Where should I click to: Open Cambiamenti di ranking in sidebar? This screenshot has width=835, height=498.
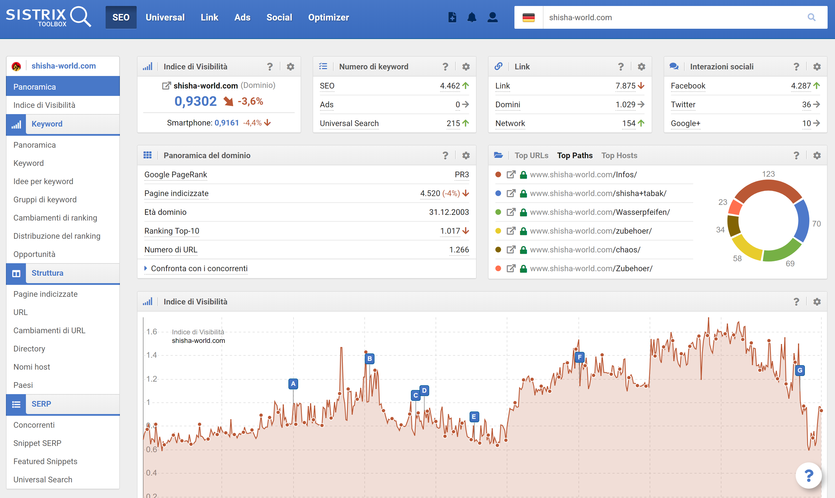click(55, 218)
